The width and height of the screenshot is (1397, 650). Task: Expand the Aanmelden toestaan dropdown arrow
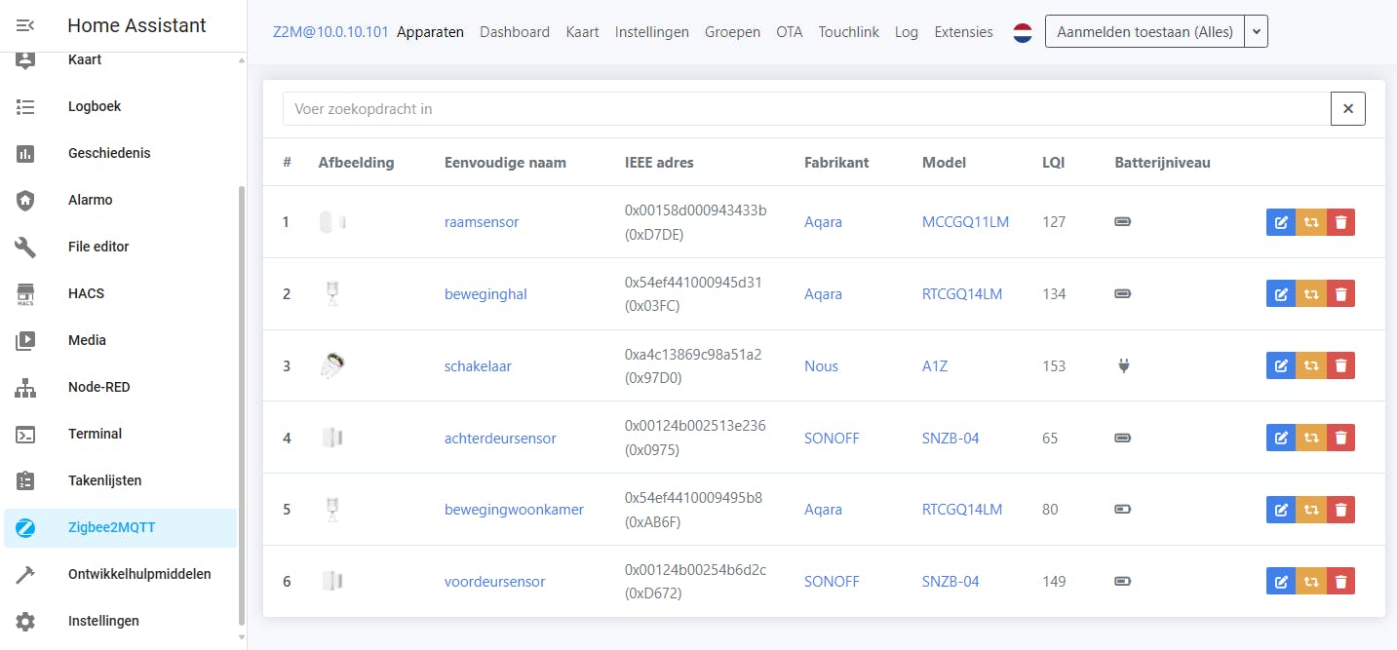pyautogui.click(x=1257, y=31)
